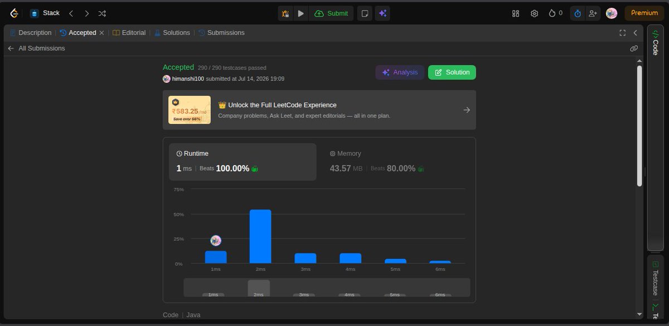This screenshot has width=669, height=326.
Task: Click the Premium button
Action: [644, 13]
